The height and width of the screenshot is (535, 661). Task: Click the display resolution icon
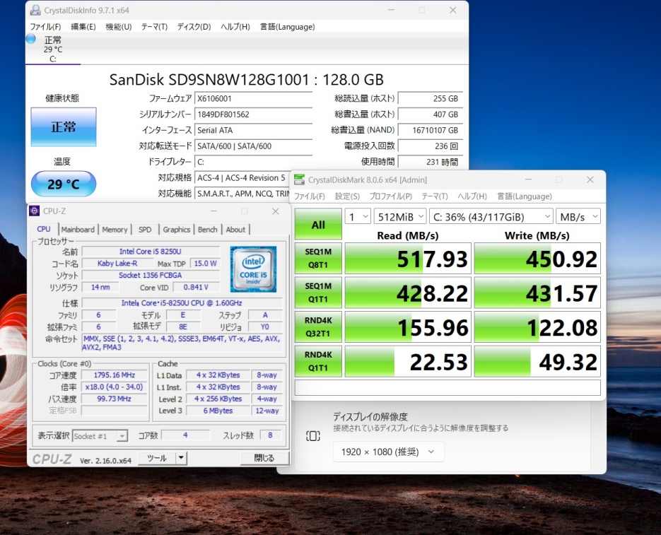(313, 436)
